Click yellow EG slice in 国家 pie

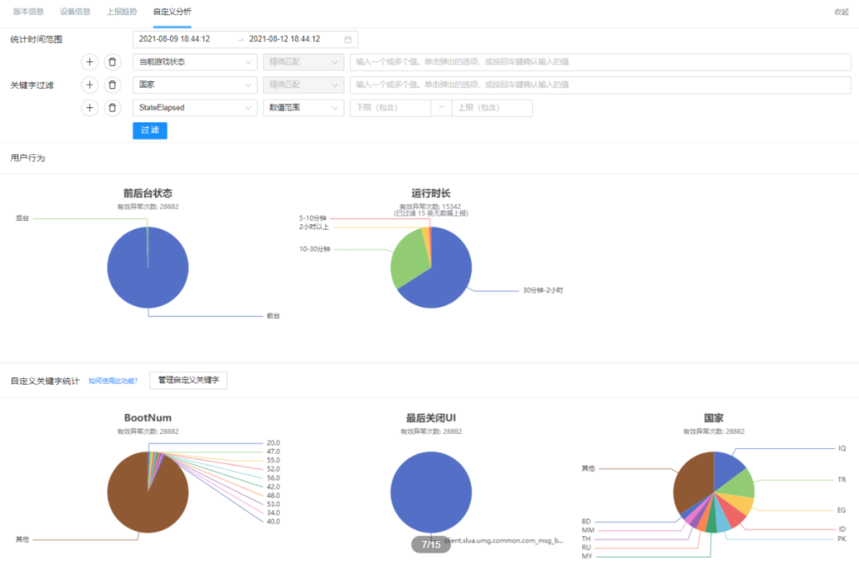pos(740,501)
